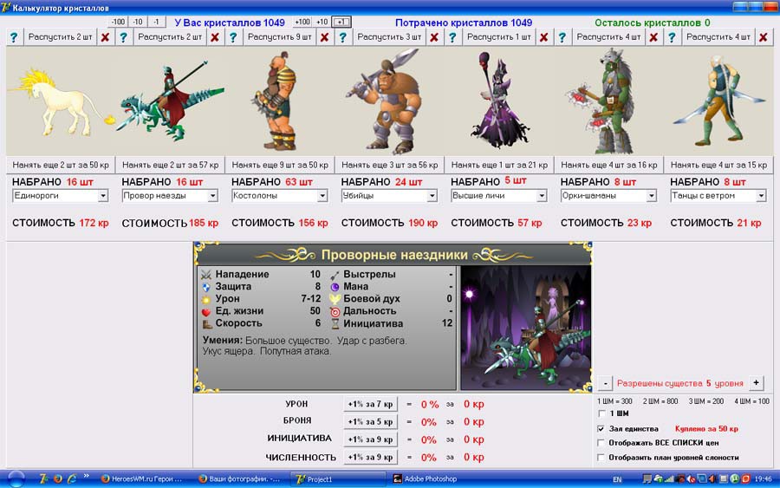Remove Танцы с ветром with red X
The image size is (780, 488).
coord(763,37)
